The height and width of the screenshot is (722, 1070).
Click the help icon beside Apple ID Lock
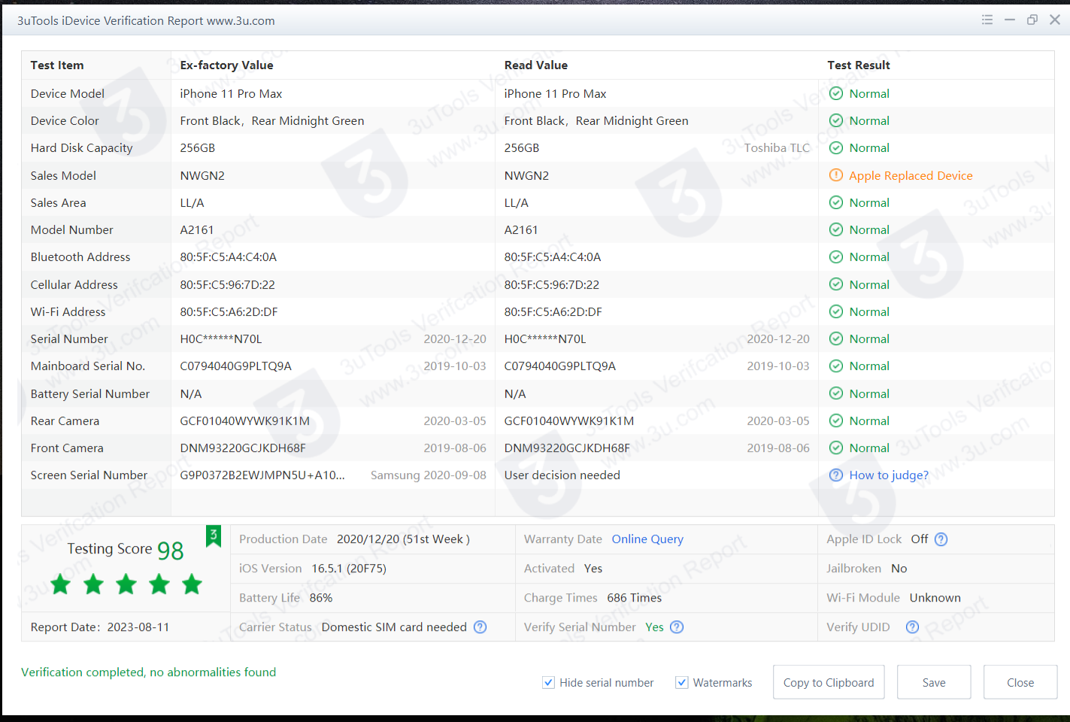(x=941, y=539)
